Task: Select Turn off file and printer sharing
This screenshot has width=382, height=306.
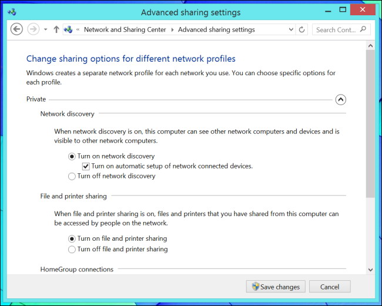Action: tap(72, 249)
